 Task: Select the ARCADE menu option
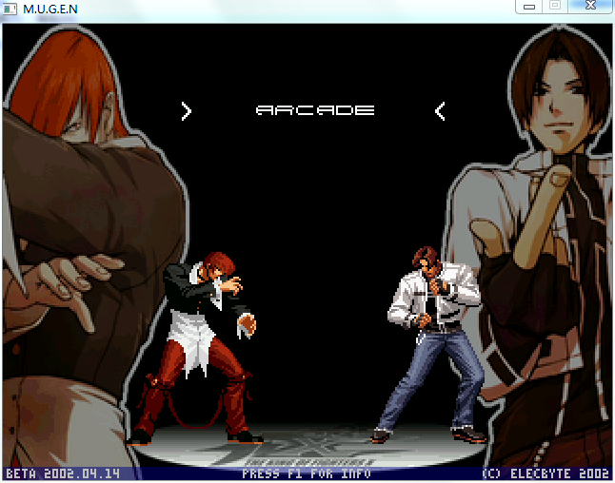coord(315,110)
